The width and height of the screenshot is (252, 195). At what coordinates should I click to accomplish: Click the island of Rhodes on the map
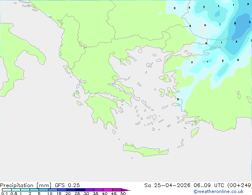tap(195, 132)
